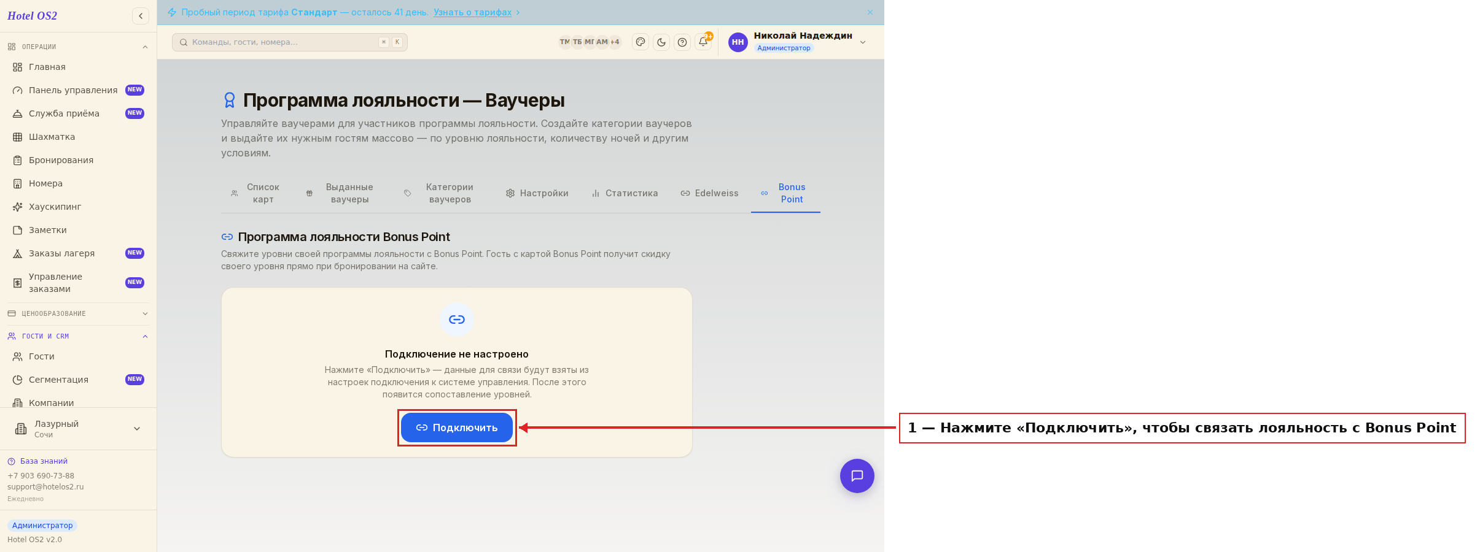Switch to the Категории ваучеров tab
This screenshot has height=552, width=1480.
[443, 193]
